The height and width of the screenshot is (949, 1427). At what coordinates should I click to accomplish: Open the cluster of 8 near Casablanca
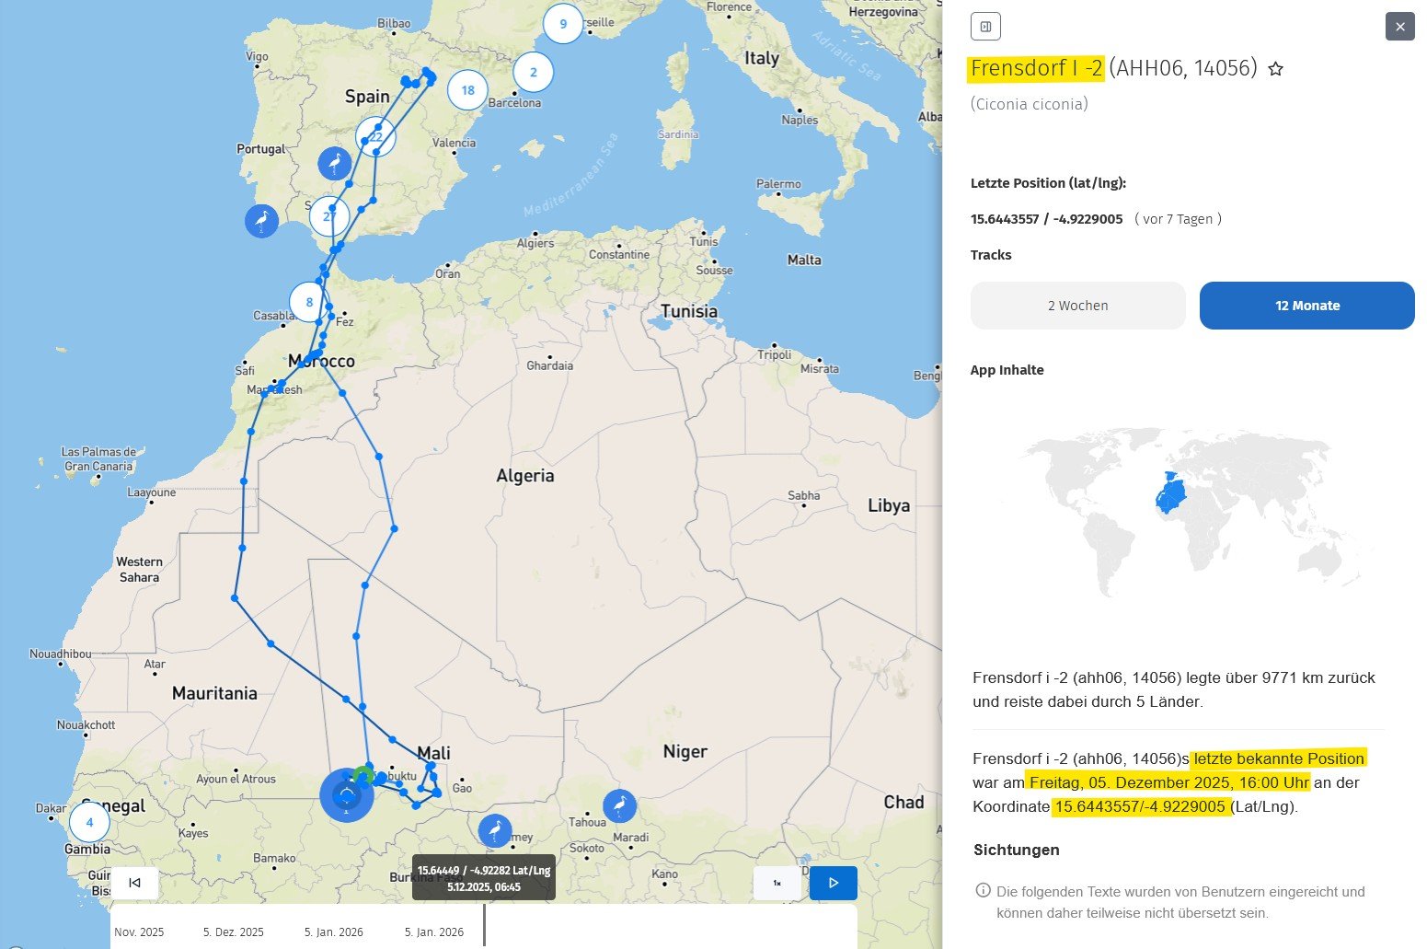[x=309, y=302]
